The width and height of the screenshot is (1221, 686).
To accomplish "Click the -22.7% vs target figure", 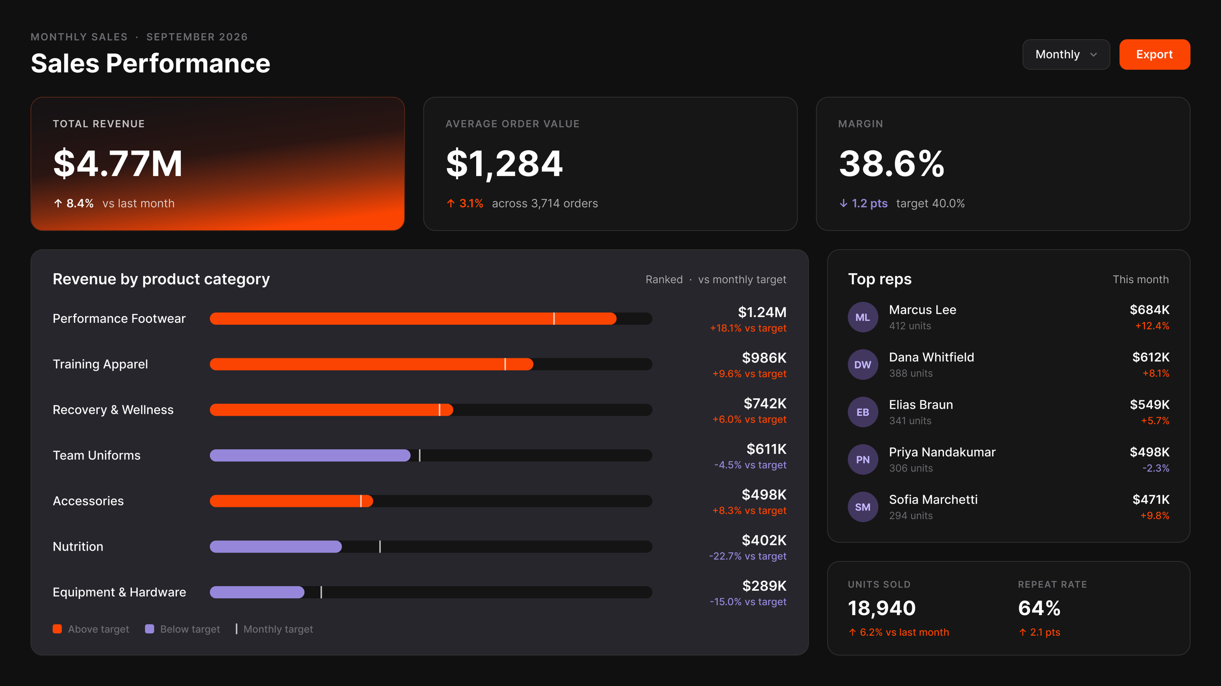I will point(748,556).
